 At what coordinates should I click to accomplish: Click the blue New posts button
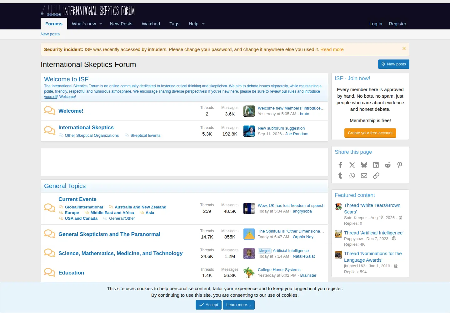click(x=394, y=64)
